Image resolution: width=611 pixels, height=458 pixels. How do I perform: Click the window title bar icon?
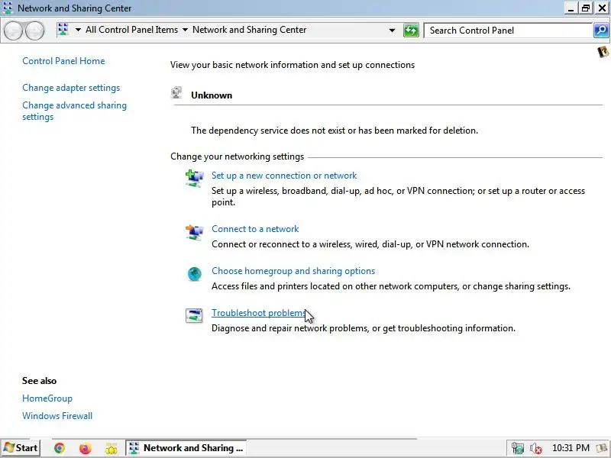8,8
